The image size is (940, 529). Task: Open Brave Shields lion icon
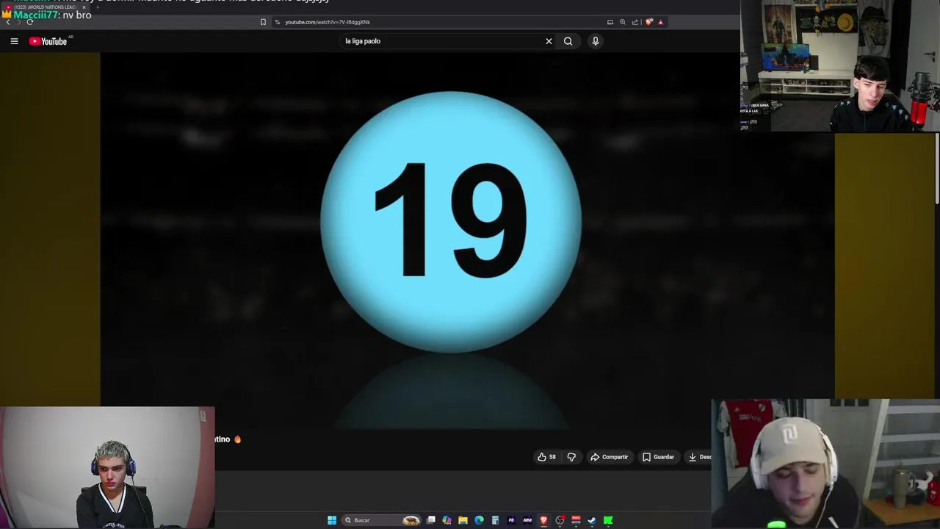[x=648, y=22]
